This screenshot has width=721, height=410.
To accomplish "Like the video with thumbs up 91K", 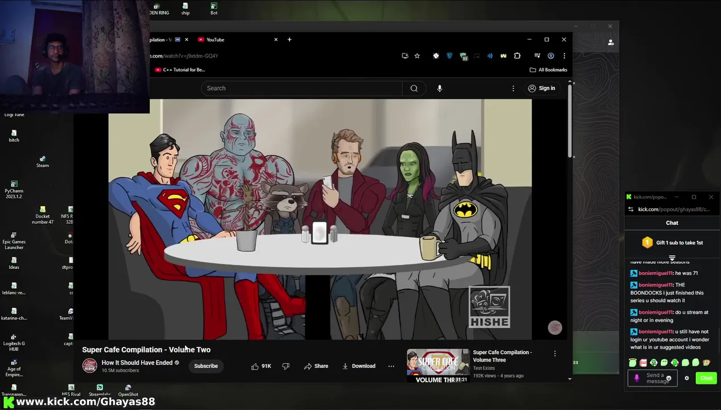I will [261, 366].
